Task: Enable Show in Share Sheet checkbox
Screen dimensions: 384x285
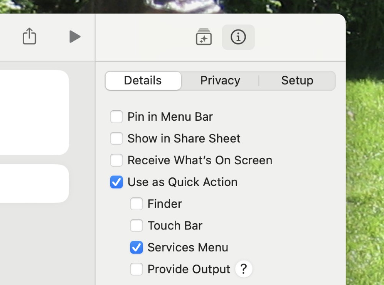Action: pyautogui.click(x=116, y=138)
